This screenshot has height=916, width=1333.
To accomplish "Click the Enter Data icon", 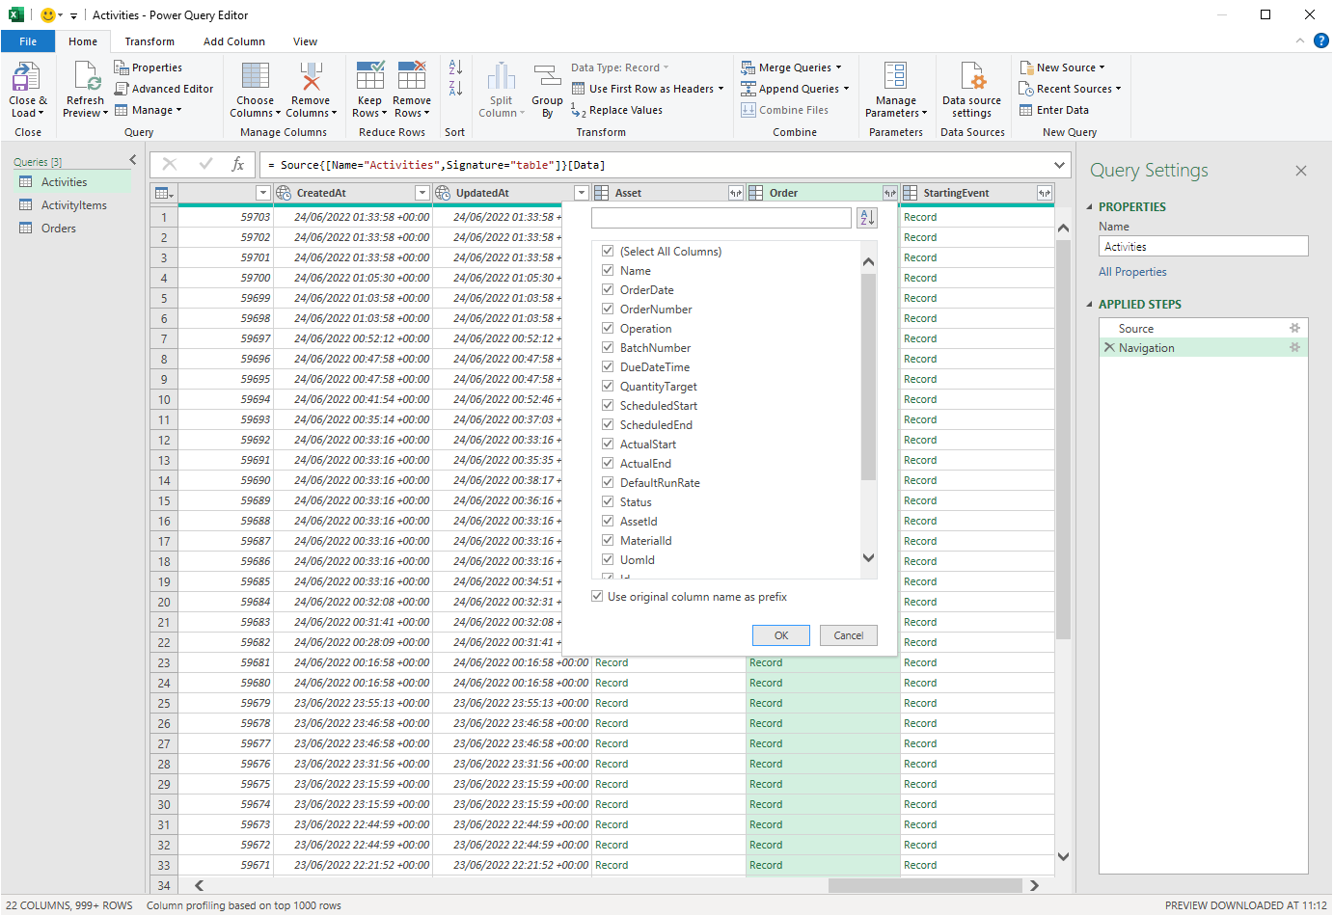I will click(x=1026, y=110).
